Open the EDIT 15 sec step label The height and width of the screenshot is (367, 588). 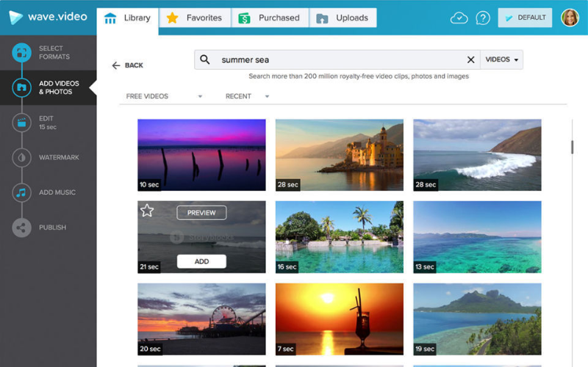(x=48, y=123)
